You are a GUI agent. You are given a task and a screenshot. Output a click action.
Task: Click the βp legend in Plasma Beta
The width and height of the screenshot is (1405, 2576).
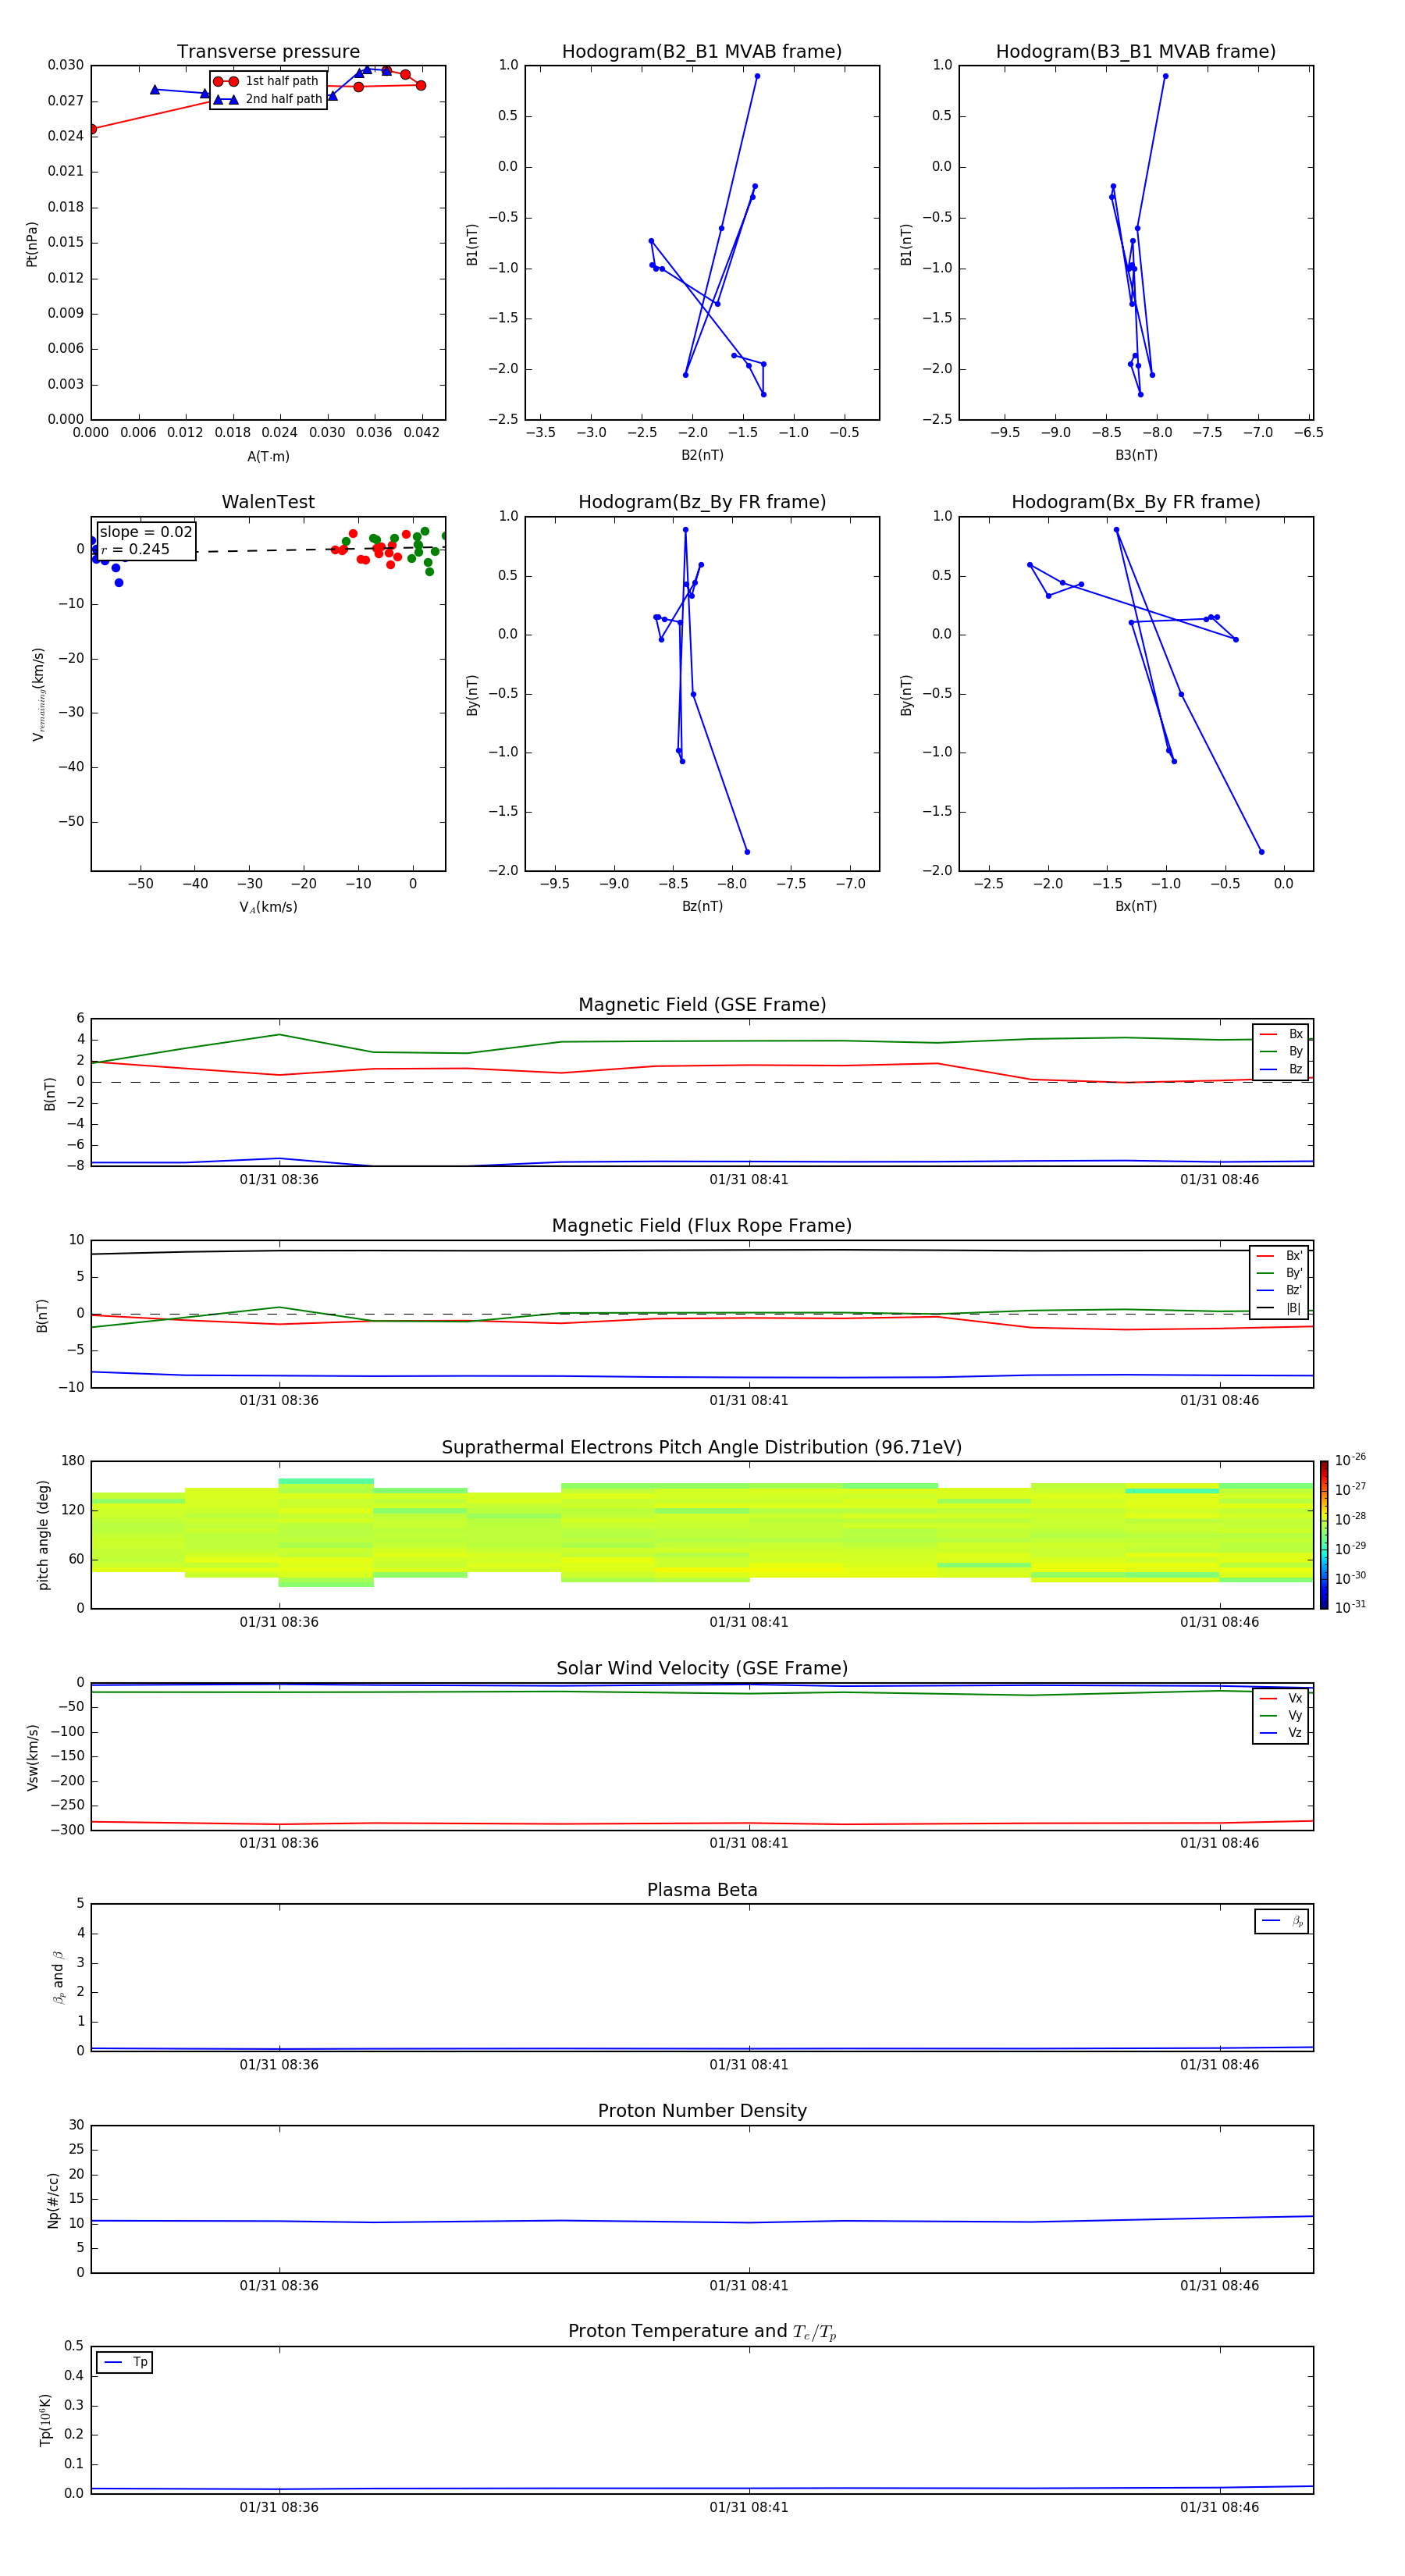tap(1282, 1921)
